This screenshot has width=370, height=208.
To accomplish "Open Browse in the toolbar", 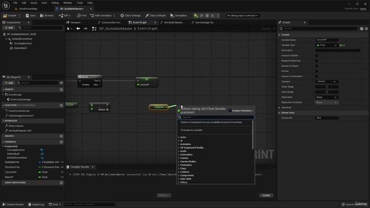I will [x=47, y=16].
